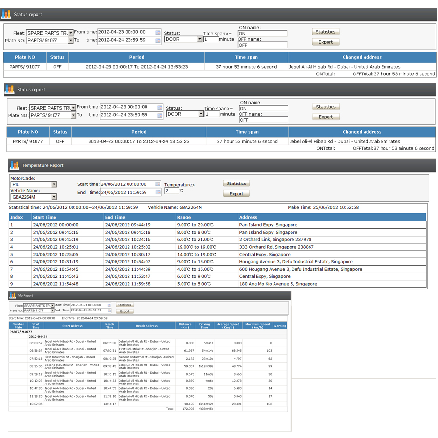Click the ON name field in the upper Status report
Viewport: 438px width, 438px height.
click(263, 33)
